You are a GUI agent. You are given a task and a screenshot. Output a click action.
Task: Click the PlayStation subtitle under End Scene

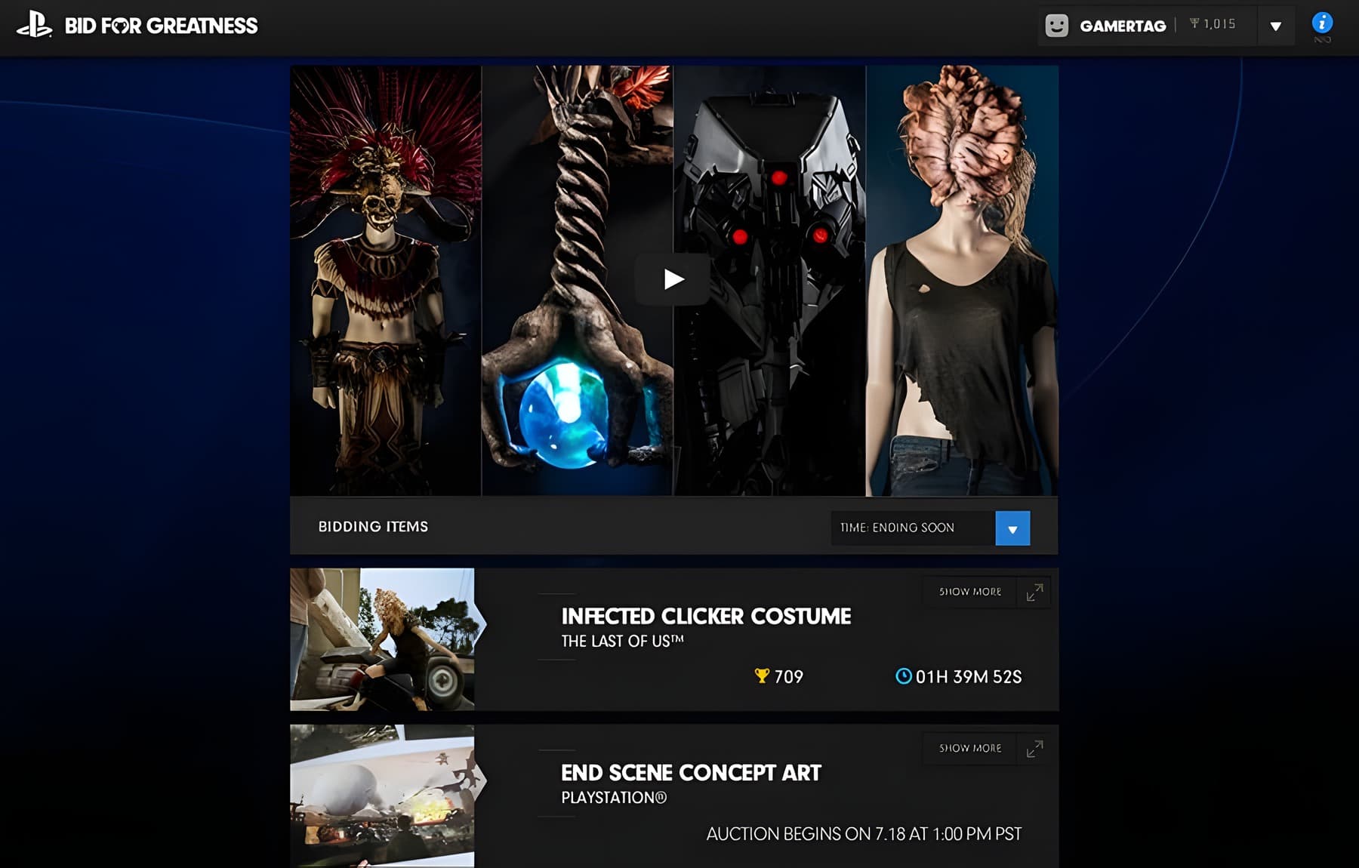[x=614, y=798]
